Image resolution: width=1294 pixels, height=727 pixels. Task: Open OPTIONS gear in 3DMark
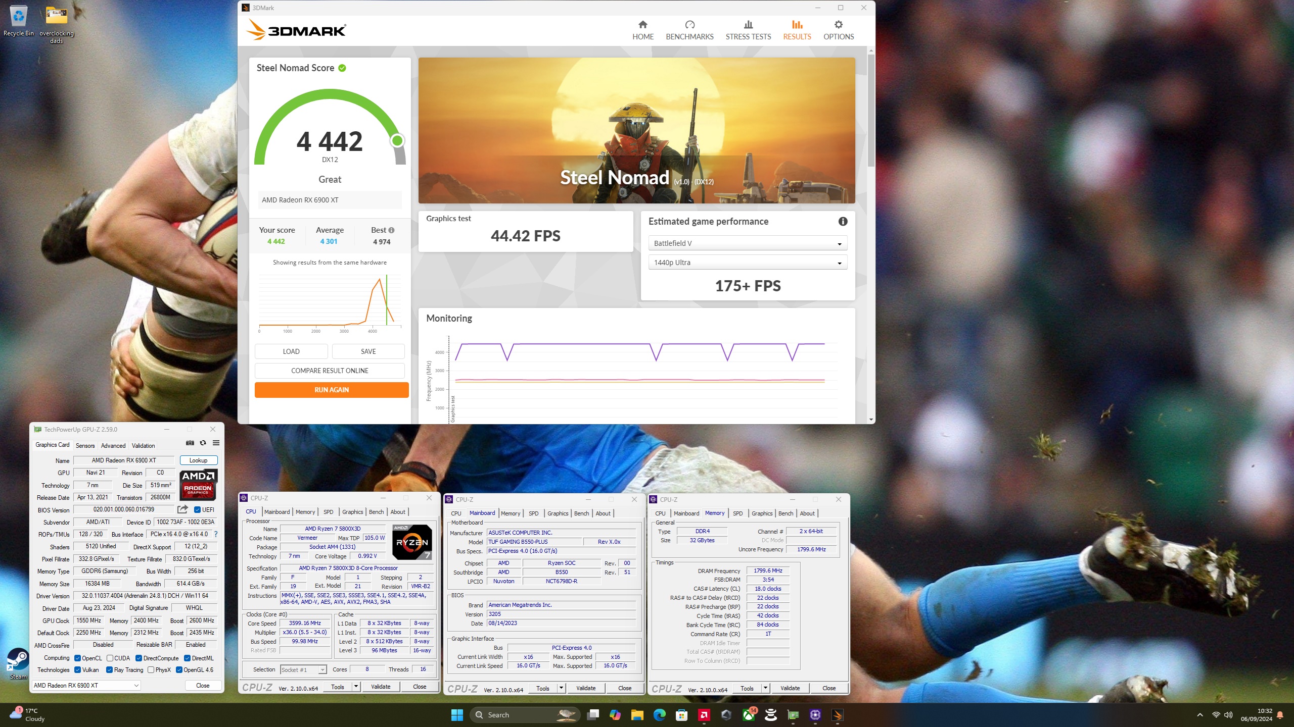click(x=839, y=25)
